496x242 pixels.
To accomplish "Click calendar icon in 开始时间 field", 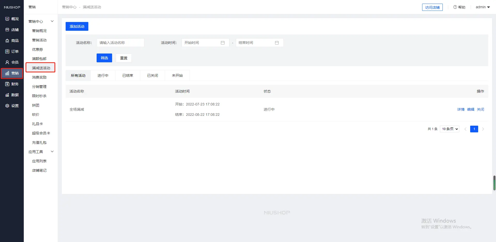I will pyautogui.click(x=223, y=43).
